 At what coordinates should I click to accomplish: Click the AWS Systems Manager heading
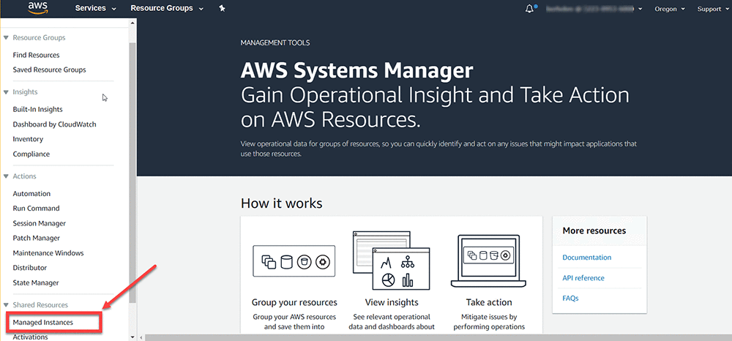point(356,72)
